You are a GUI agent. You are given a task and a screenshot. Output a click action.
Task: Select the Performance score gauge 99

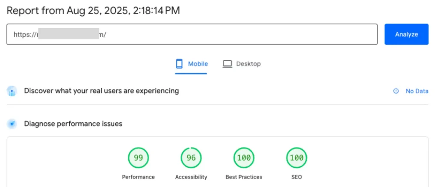coord(138,158)
